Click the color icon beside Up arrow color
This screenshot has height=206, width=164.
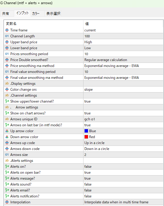pos(7,131)
